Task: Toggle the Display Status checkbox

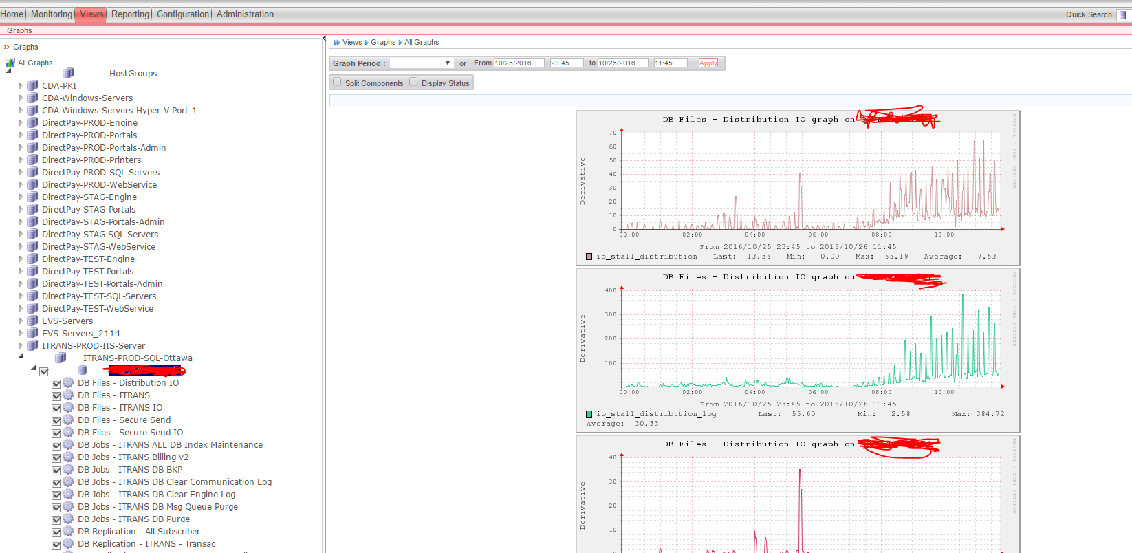Action: 413,82
